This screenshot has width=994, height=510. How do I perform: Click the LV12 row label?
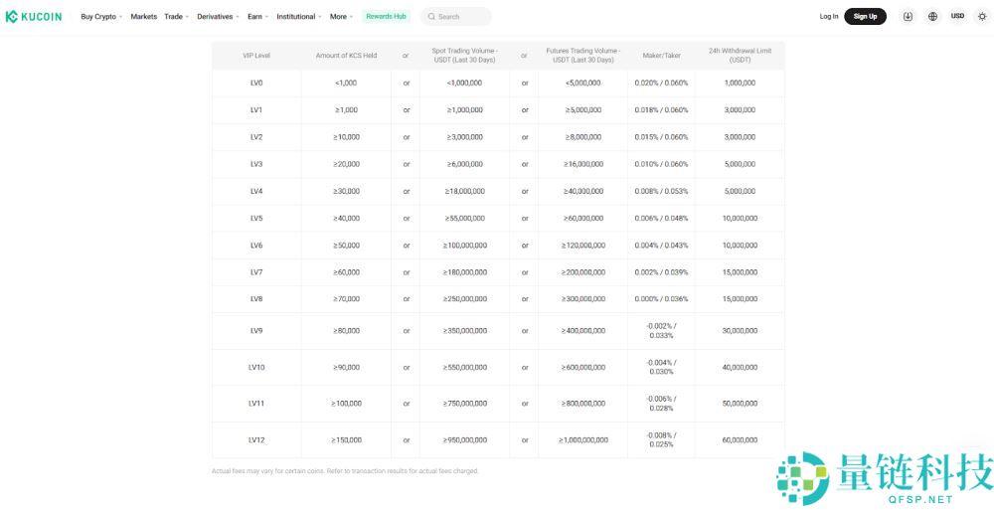tap(256, 439)
